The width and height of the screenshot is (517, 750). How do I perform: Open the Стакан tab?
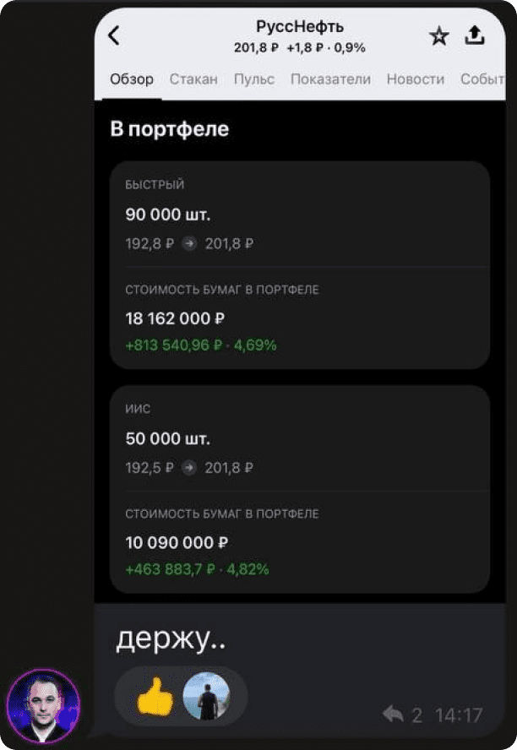pos(193,79)
